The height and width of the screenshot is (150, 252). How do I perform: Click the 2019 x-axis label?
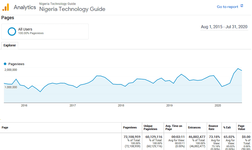[169, 105]
